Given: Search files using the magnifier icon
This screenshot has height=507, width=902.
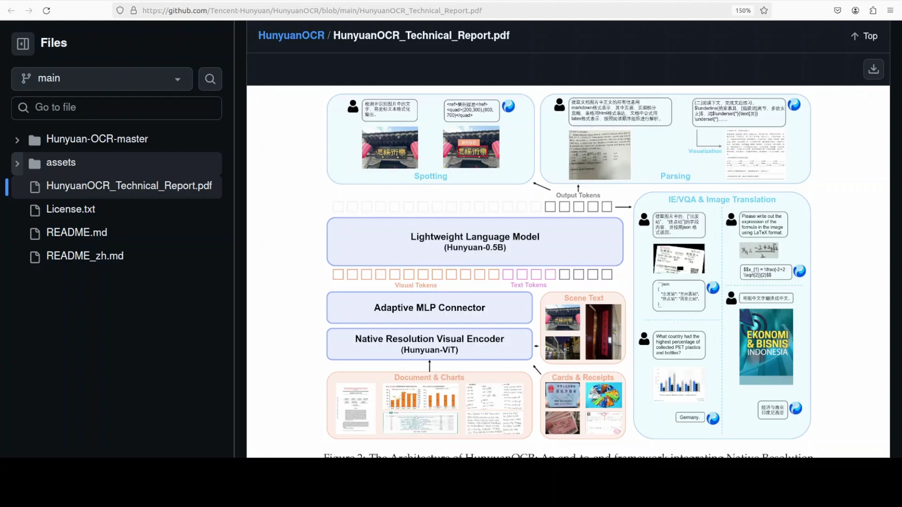Looking at the screenshot, I should [210, 79].
